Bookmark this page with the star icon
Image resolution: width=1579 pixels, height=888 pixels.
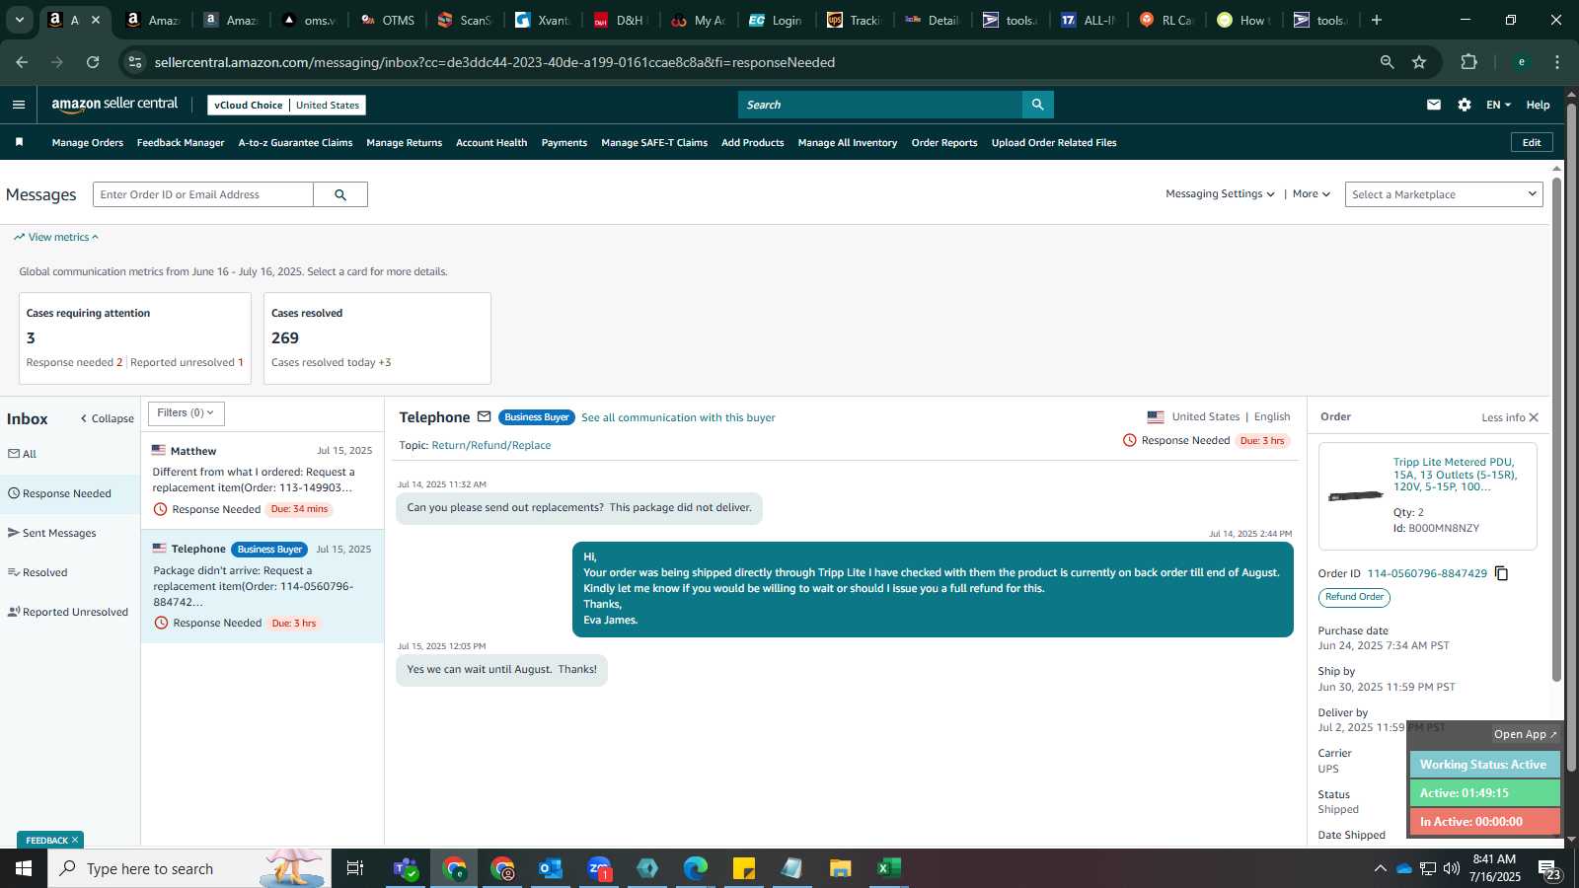click(1419, 62)
